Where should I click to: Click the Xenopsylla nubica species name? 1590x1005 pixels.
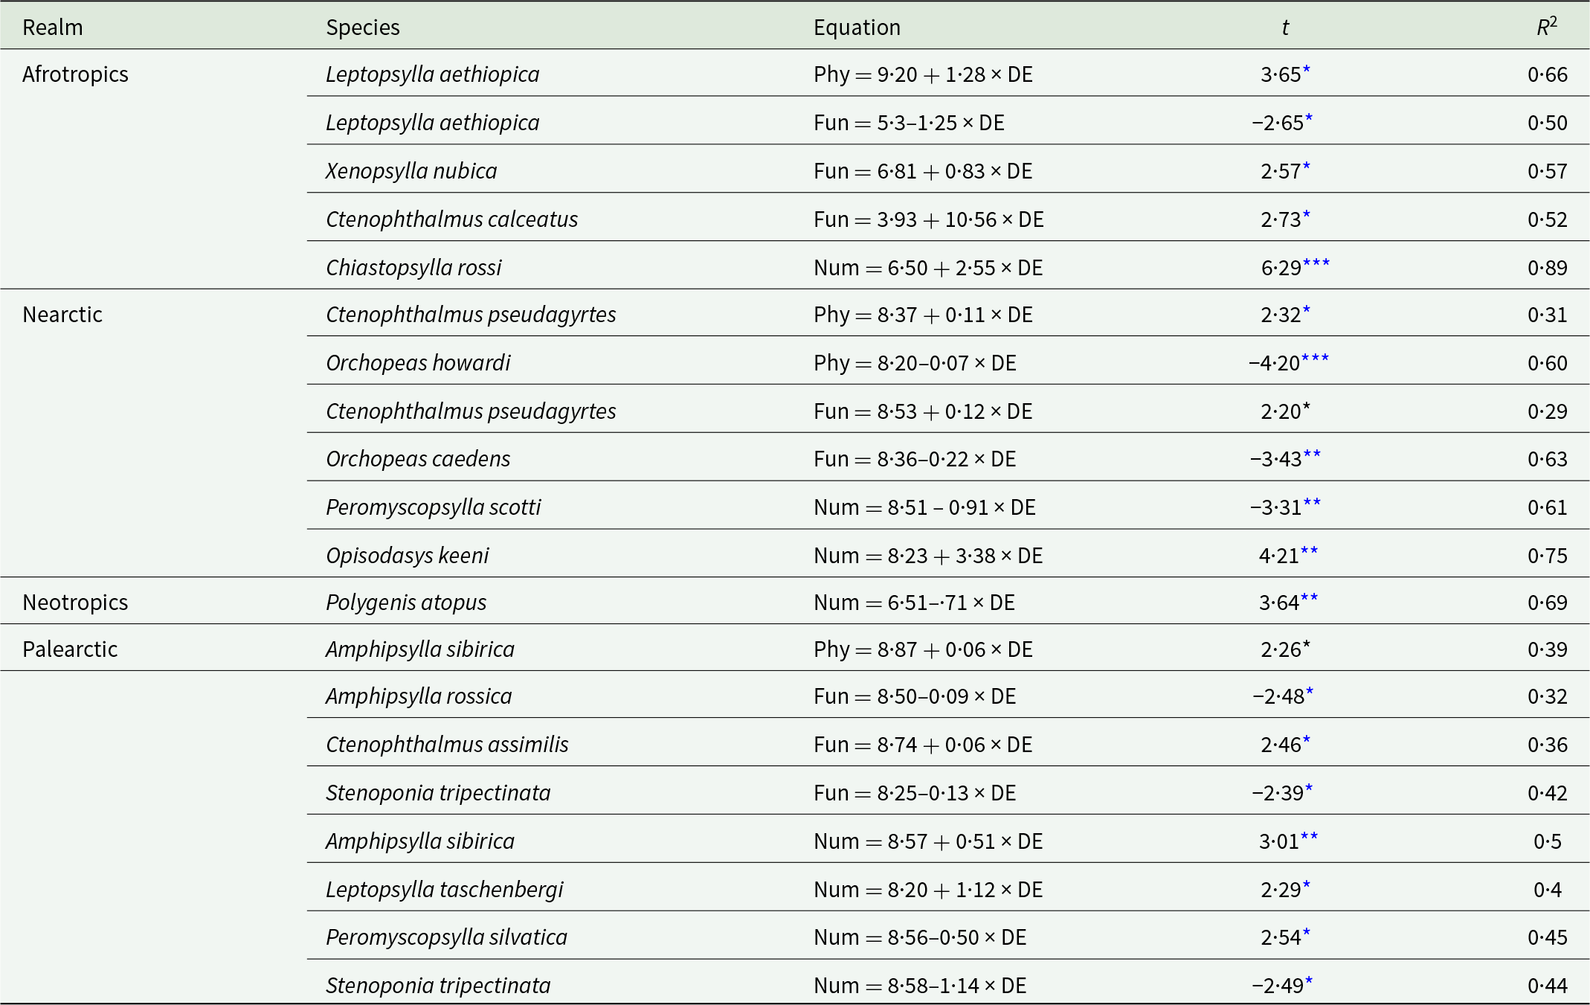coord(411,171)
